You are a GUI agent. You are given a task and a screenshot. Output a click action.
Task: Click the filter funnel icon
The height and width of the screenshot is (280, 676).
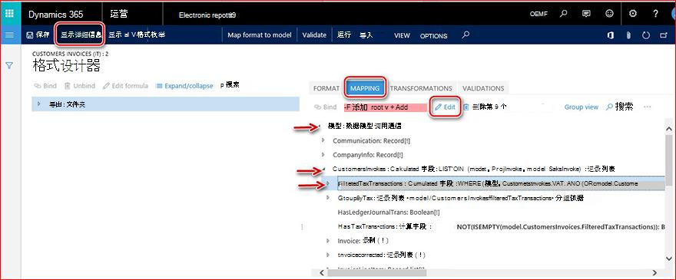click(9, 65)
